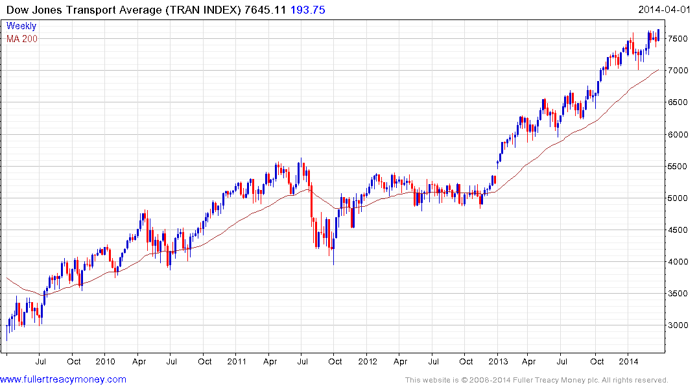Click the 4000 price axis label
This screenshot has height=389, width=697.
pyautogui.click(x=678, y=262)
